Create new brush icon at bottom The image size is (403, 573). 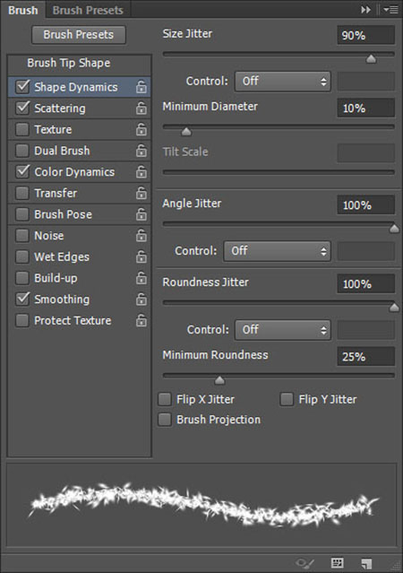tap(366, 563)
